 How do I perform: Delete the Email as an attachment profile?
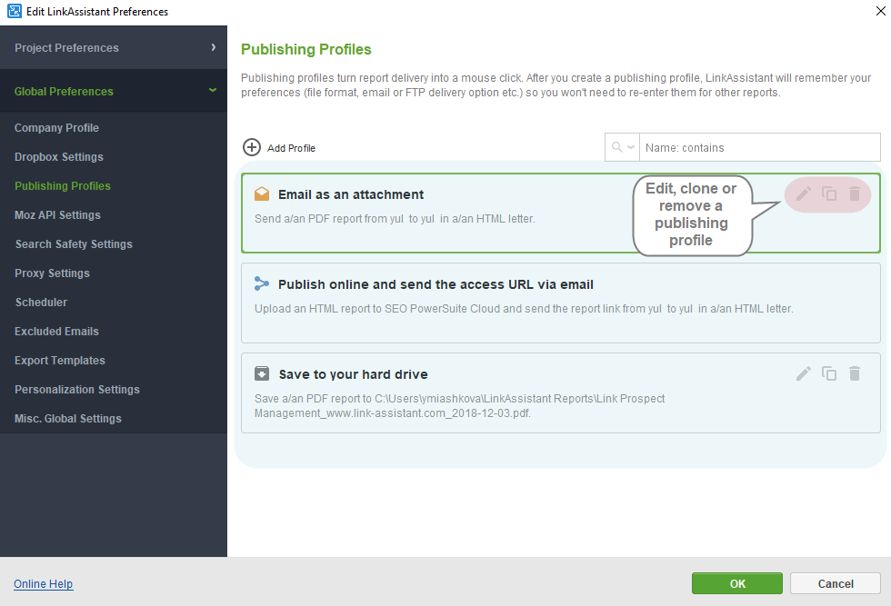[x=855, y=194]
